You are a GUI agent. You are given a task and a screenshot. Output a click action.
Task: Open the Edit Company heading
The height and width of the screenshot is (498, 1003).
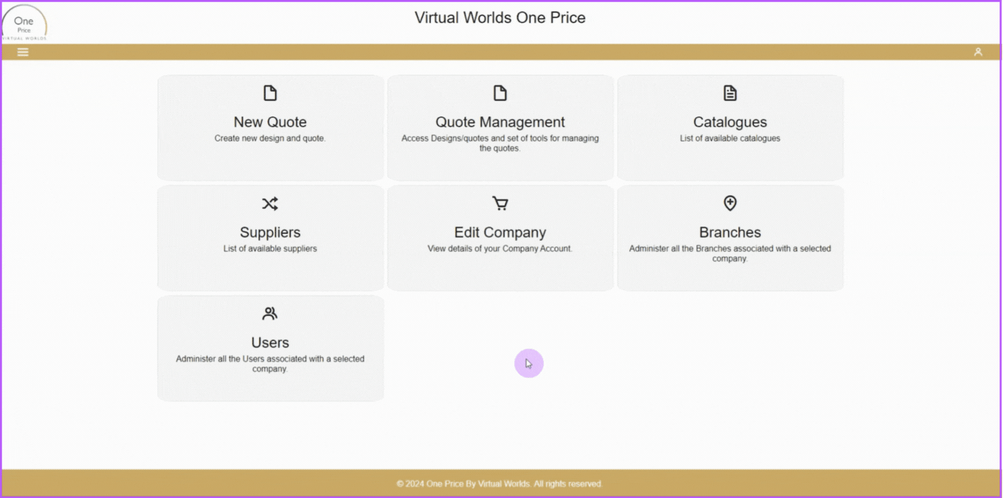coord(500,233)
